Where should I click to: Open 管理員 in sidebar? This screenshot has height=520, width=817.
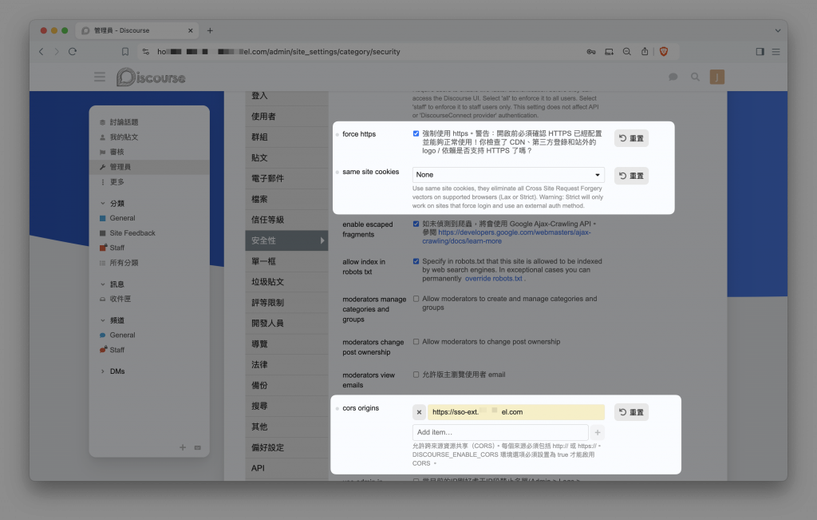click(149, 167)
